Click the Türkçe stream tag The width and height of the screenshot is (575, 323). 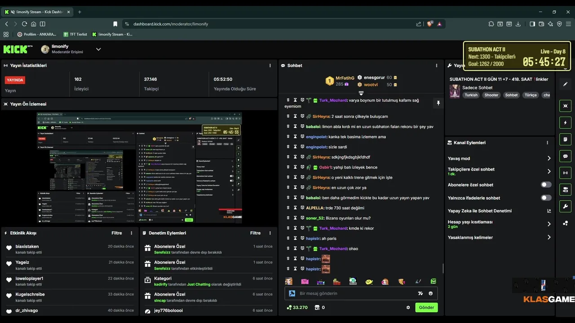coord(531,95)
